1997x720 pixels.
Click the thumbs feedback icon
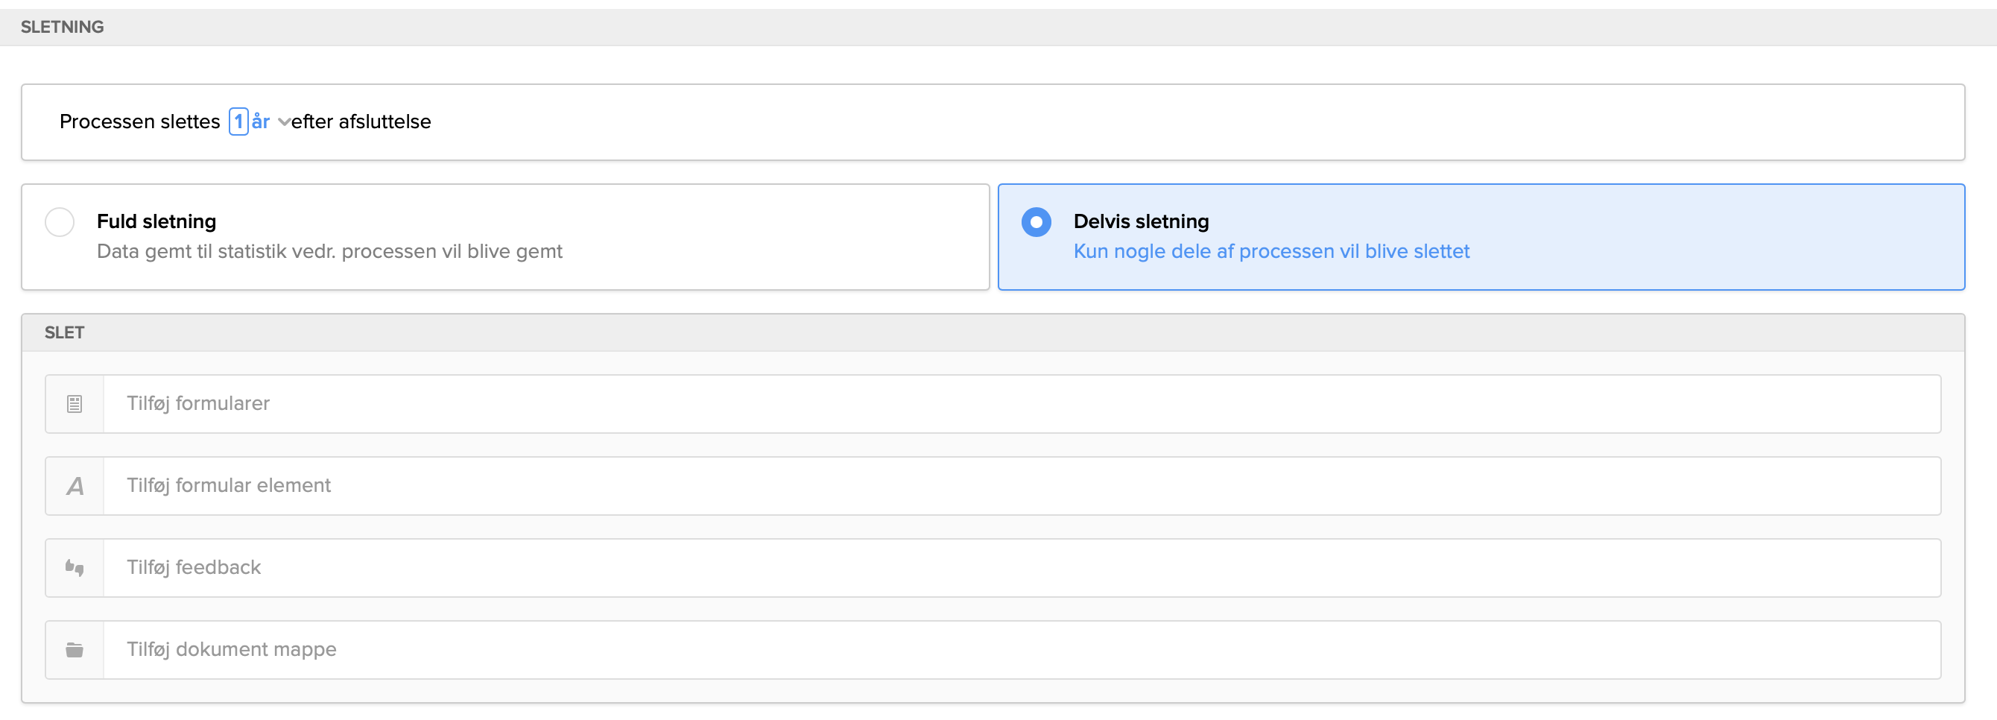[75, 568]
